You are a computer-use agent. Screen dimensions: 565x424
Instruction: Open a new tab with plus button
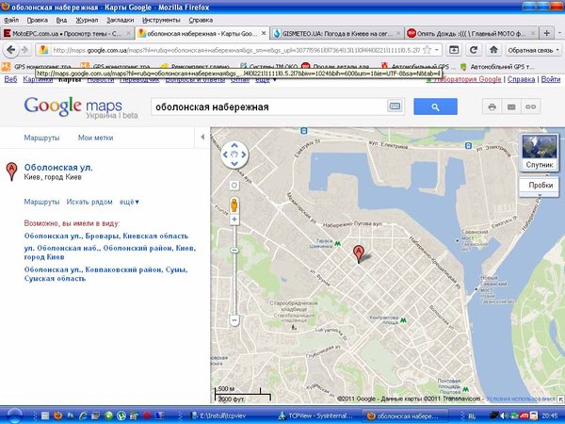tap(546, 33)
